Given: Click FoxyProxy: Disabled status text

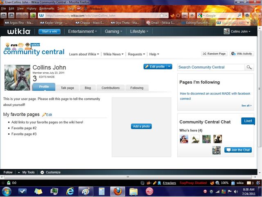Looking at the screenshot, I should pos(193,183).
